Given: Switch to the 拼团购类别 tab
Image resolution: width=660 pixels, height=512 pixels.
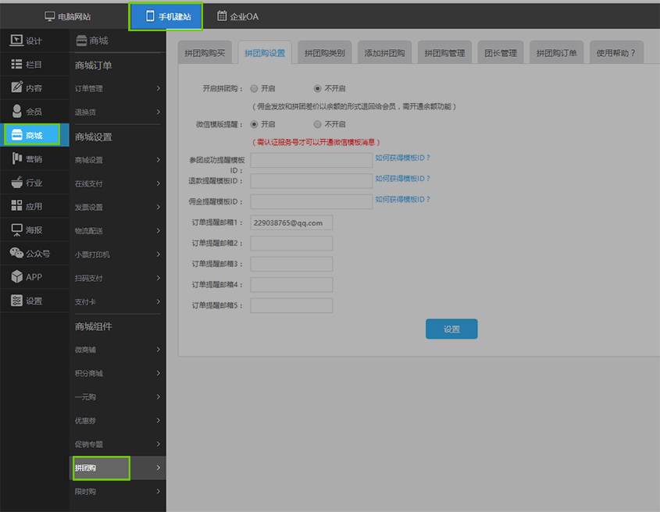Looking at the screenshot, I should (324, 52).
